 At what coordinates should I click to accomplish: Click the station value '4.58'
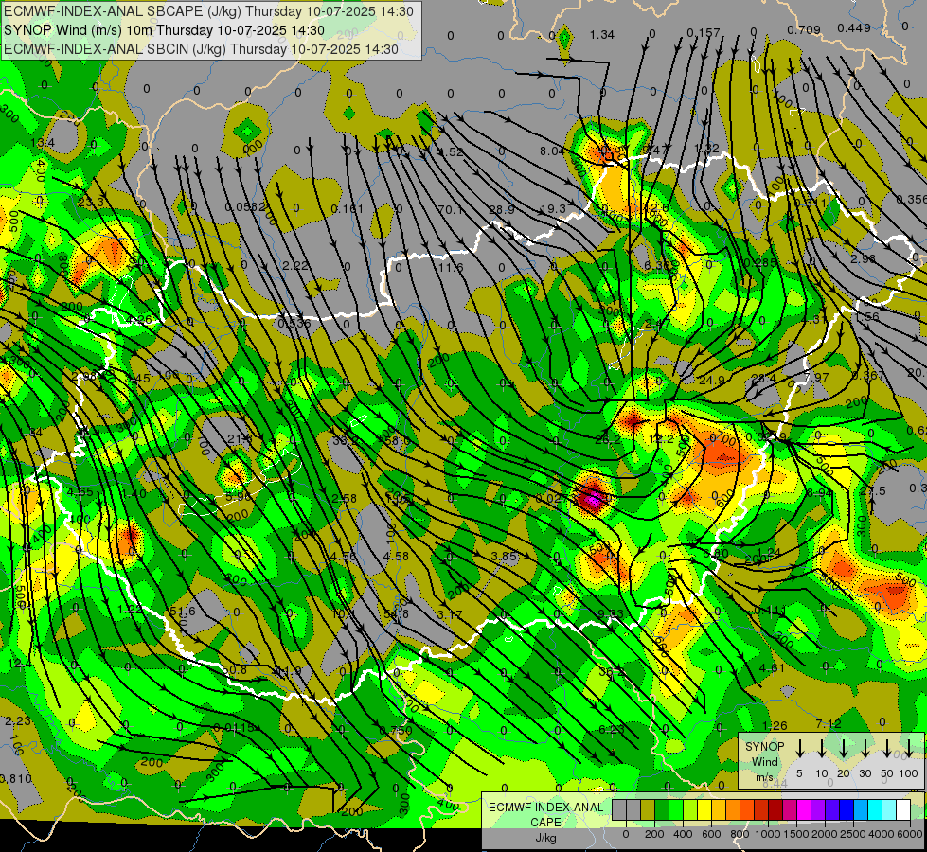[396, 556]
